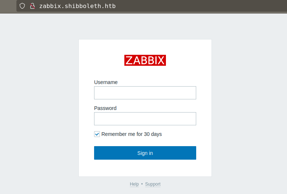The image size is (287, 194).
Task: Click the Username label text
Action: [x=106, y=82]
